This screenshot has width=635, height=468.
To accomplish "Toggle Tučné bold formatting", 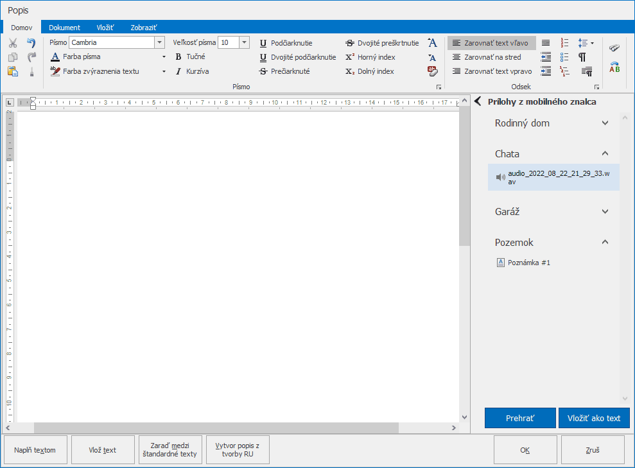I will coord(190,57).
